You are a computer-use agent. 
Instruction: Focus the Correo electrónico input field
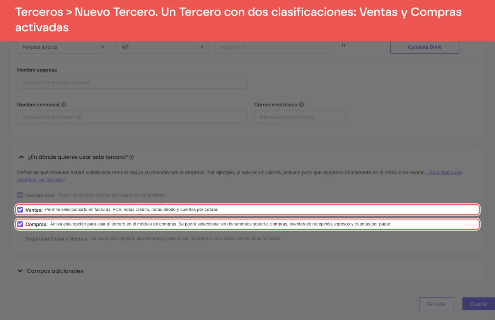pyautogui.click(x=300, y=117)
